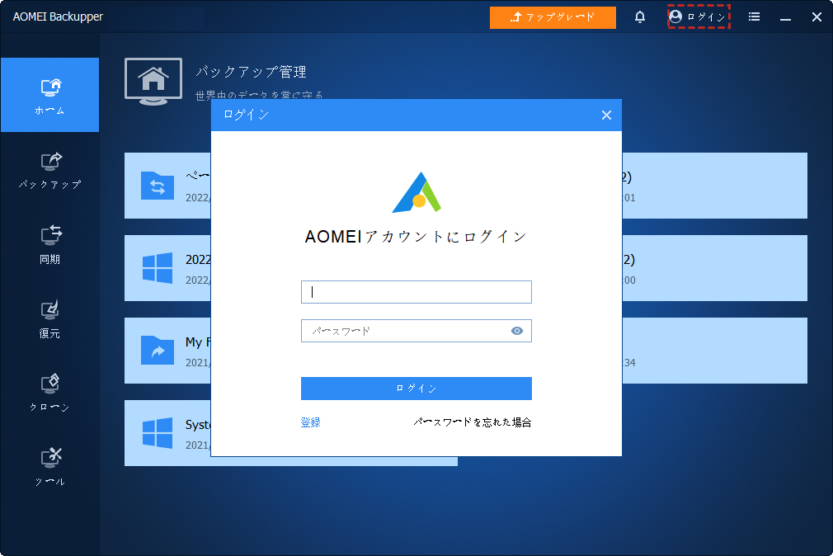Click the AOMEI Backupper title text
This screenshot has width=833, height=556.
pyautogui.click(x=58, y=17)
